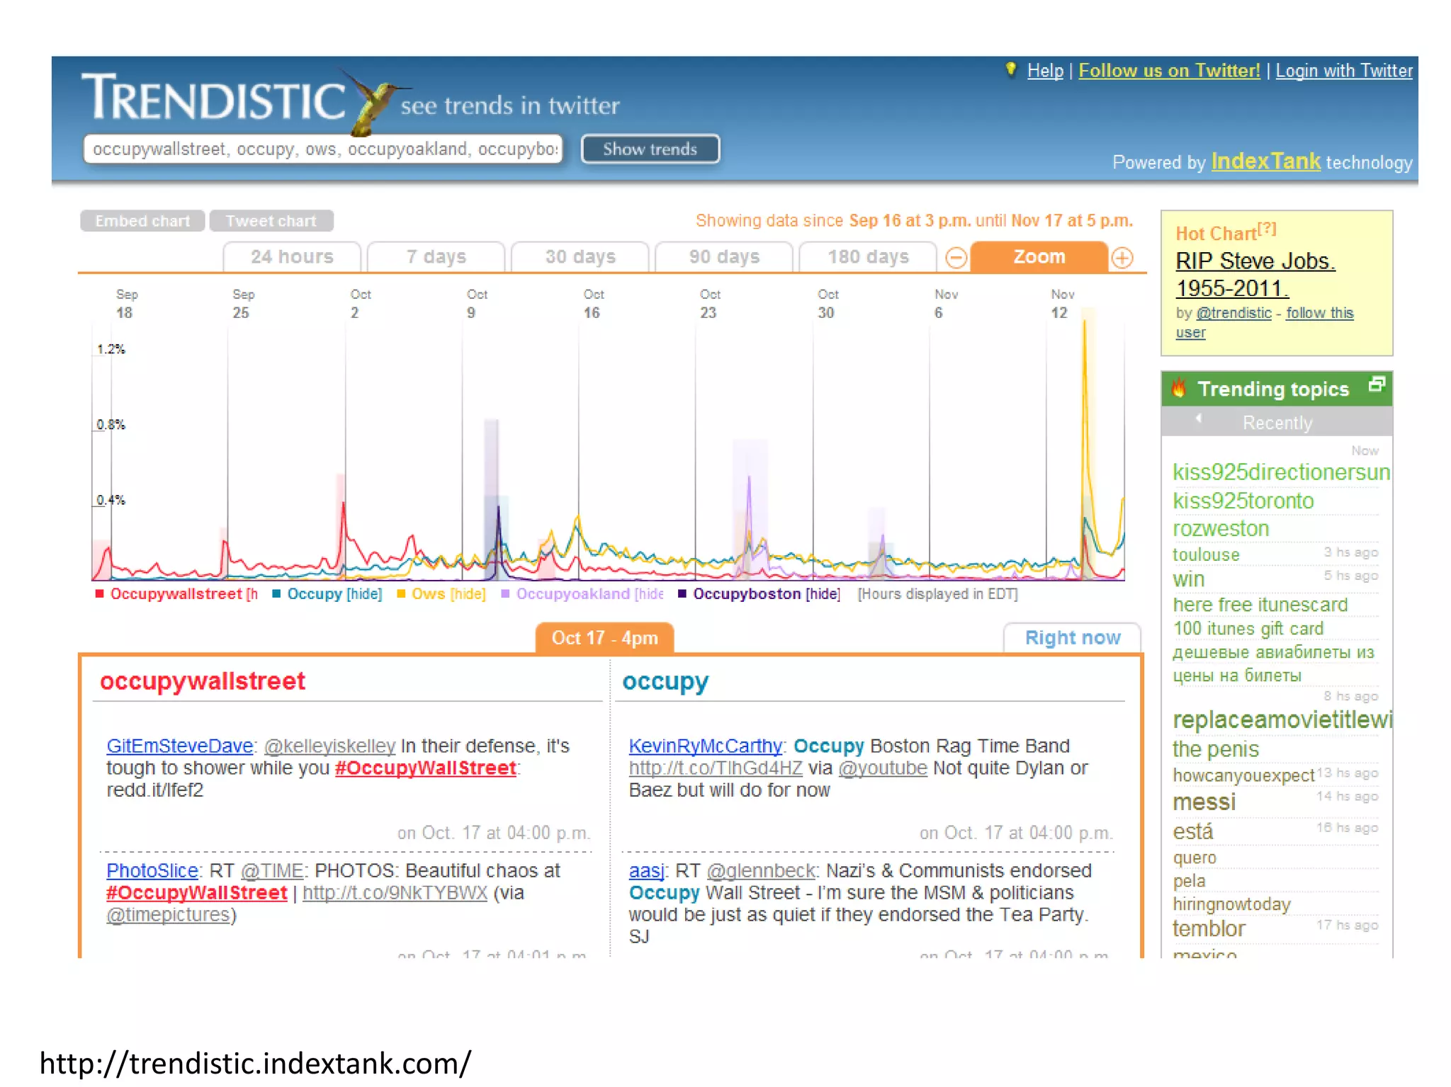
Task: Click the lightbulb Help icon
Action: coord(1011,69)
